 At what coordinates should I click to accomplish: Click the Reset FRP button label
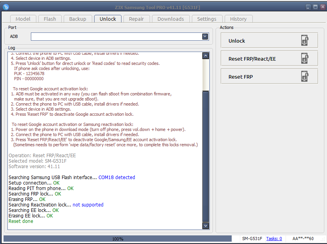tap(241, 77)
